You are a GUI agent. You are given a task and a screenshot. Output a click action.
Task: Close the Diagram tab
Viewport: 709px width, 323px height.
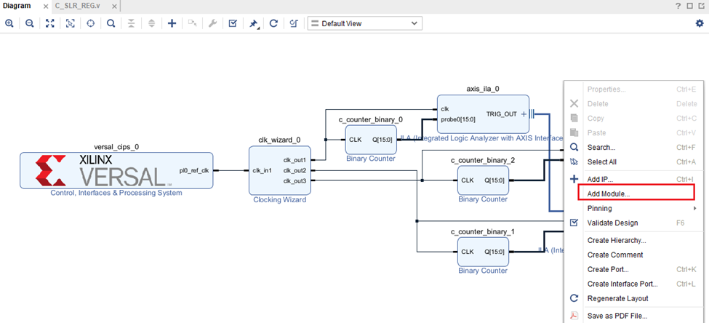tap(46, 5)
